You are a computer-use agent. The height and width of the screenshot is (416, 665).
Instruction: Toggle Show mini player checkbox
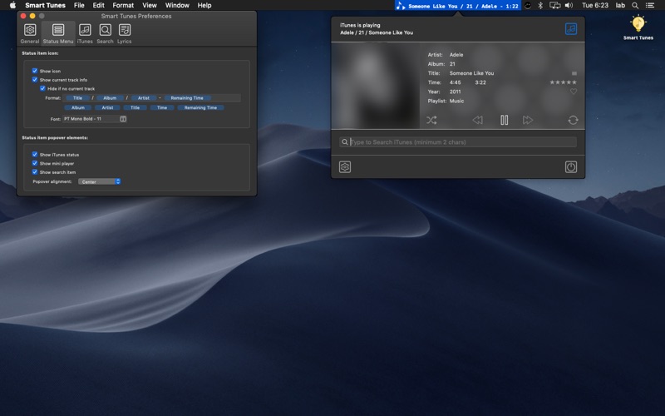[35, 163]
